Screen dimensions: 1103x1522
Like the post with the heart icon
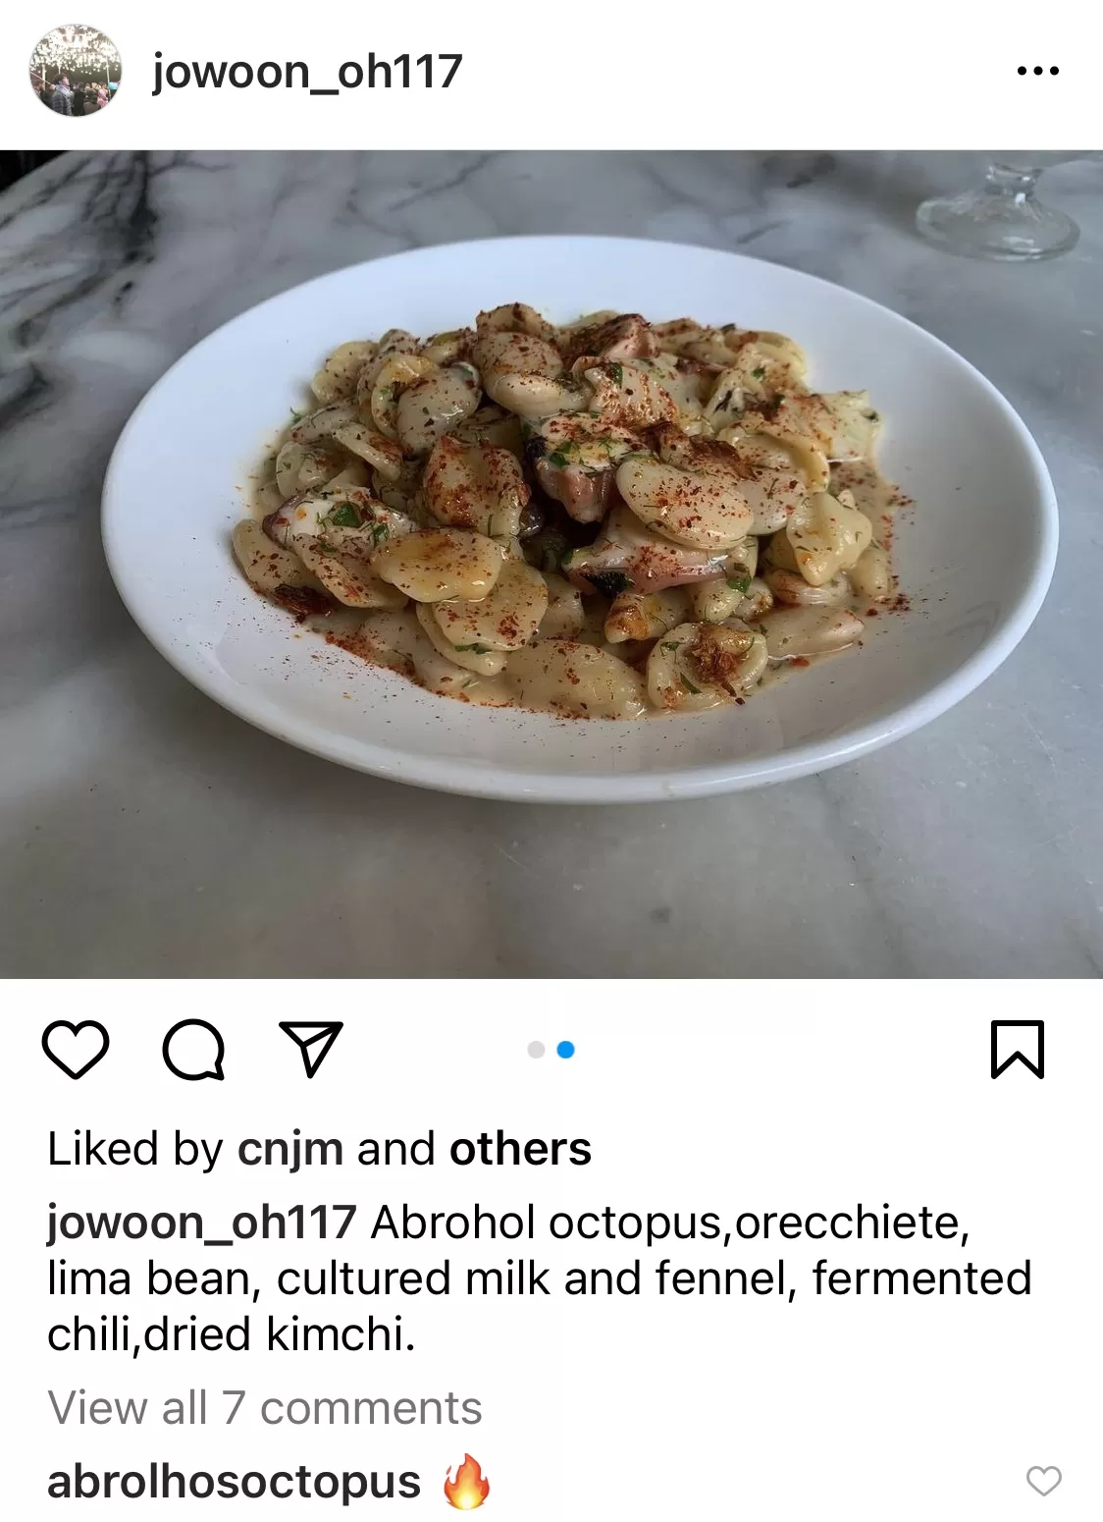[76, 1050]
